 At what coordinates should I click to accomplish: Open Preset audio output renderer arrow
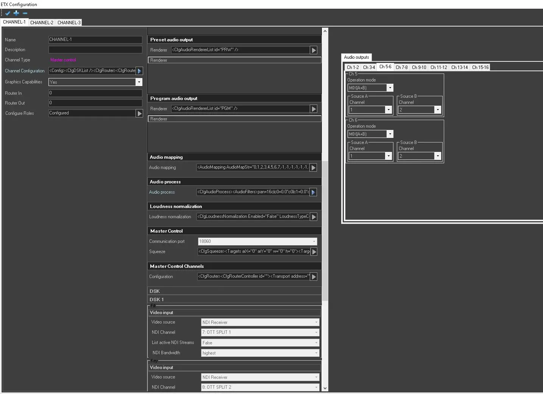click(x=314, y=50)
